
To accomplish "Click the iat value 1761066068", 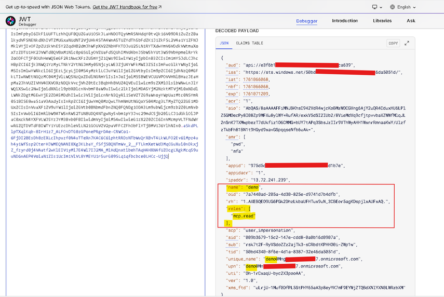I will click(x=255, y=79).
